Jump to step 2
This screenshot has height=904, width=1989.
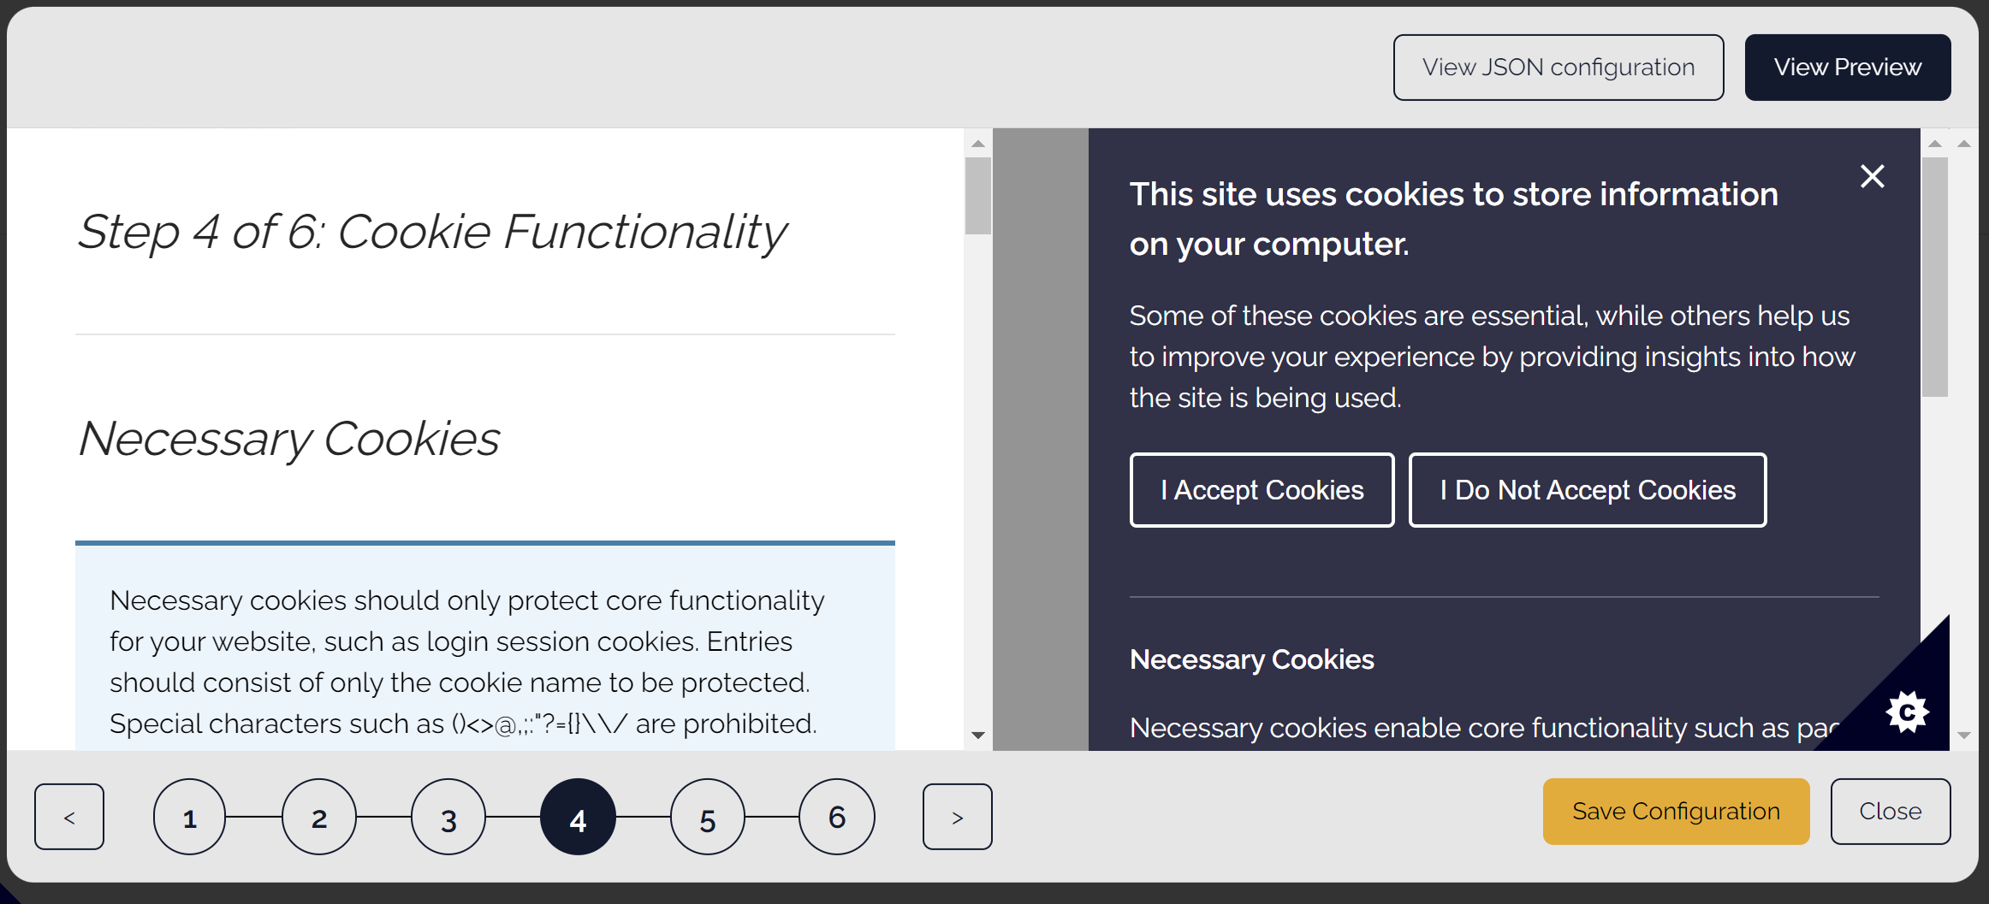[319, 817]
